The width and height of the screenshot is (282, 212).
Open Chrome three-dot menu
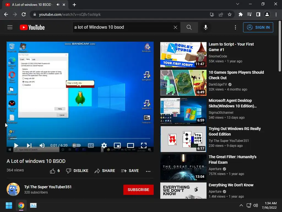[x=276, y=14]
